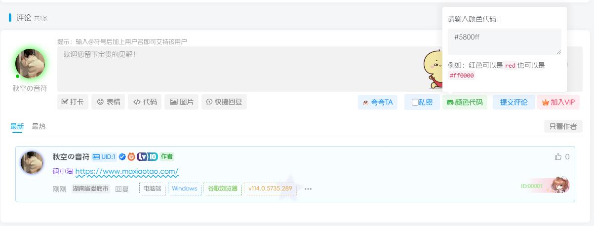
Task: Click the blue verified badge icon
Action: click(x=122, y=157)
